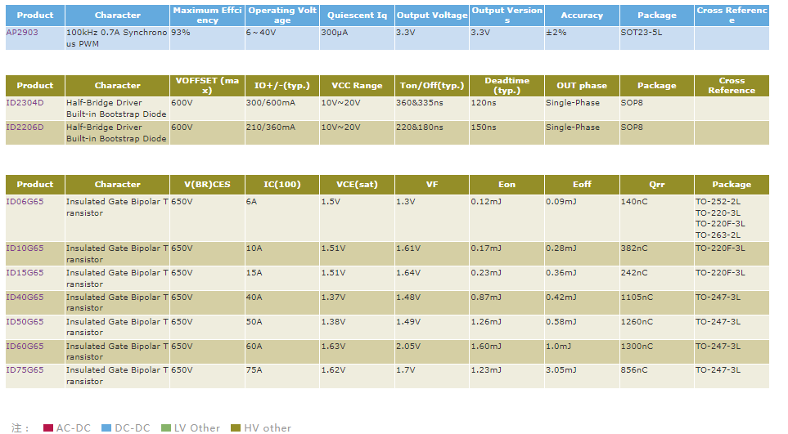Go to the ID40G65 product page
788x434 pixels.
click(25, 298)
